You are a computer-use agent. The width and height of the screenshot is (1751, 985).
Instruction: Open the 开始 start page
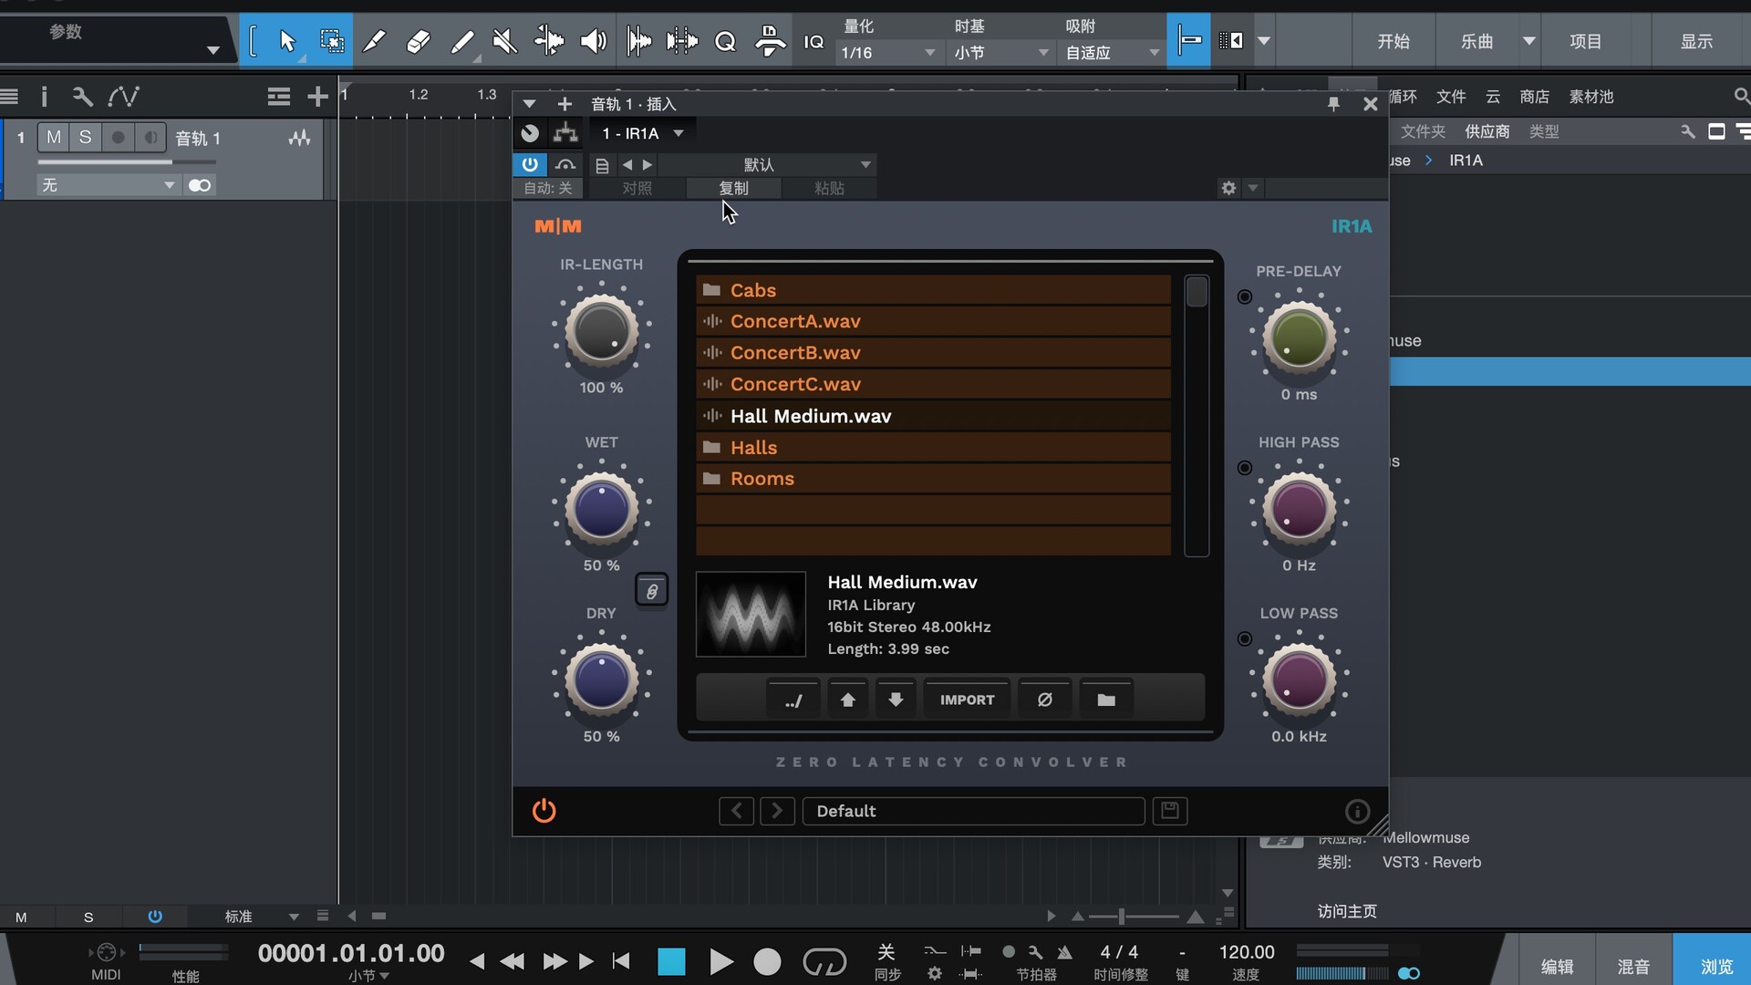[x=1393, y=41]
